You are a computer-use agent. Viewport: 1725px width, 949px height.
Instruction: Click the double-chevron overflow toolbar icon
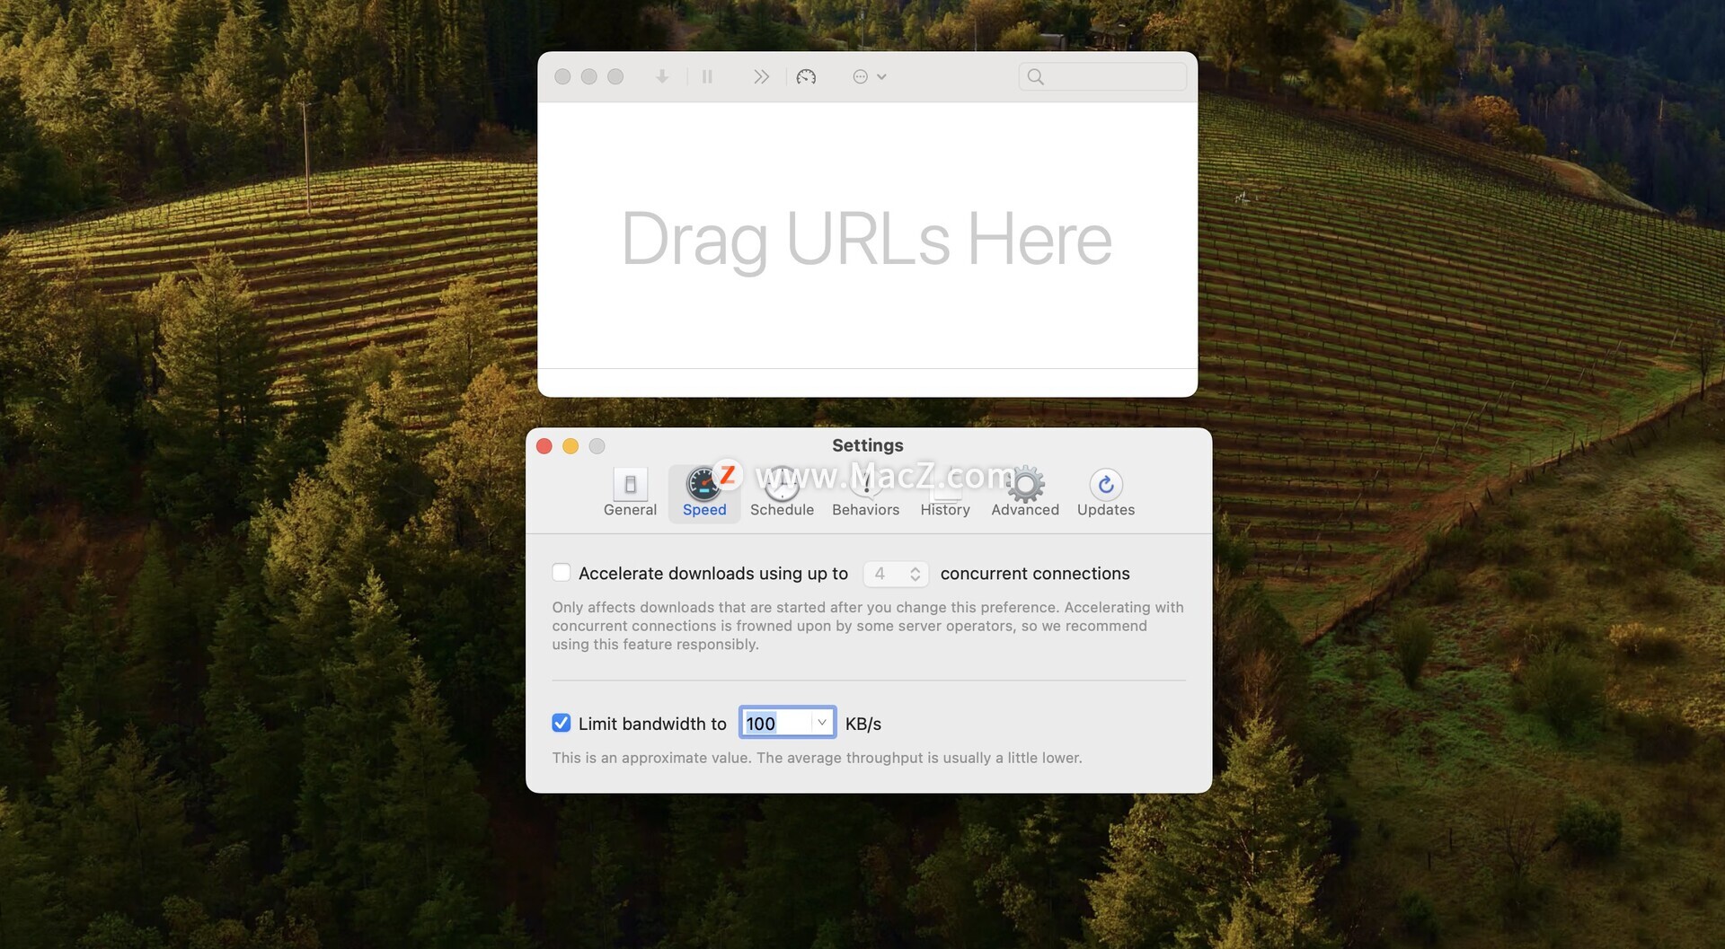(761, 77)
